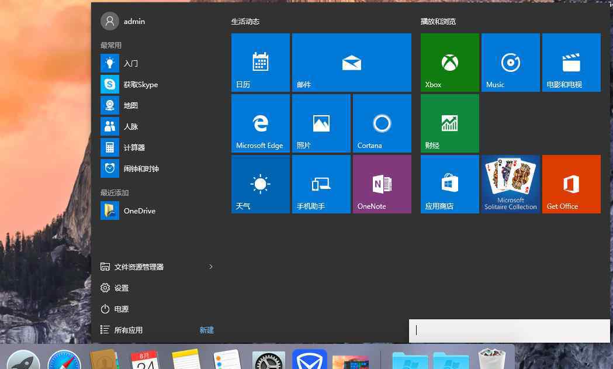
Task: Click the Get Office tile
Action: tap(571, 184)
